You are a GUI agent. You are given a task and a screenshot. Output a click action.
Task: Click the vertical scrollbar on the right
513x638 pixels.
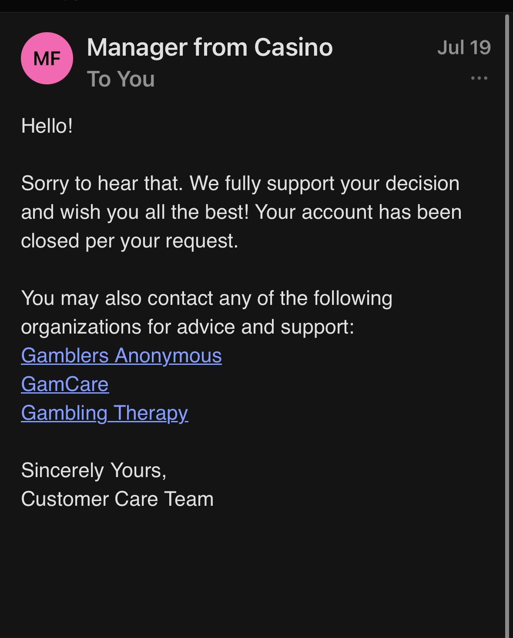pos(507,304)
